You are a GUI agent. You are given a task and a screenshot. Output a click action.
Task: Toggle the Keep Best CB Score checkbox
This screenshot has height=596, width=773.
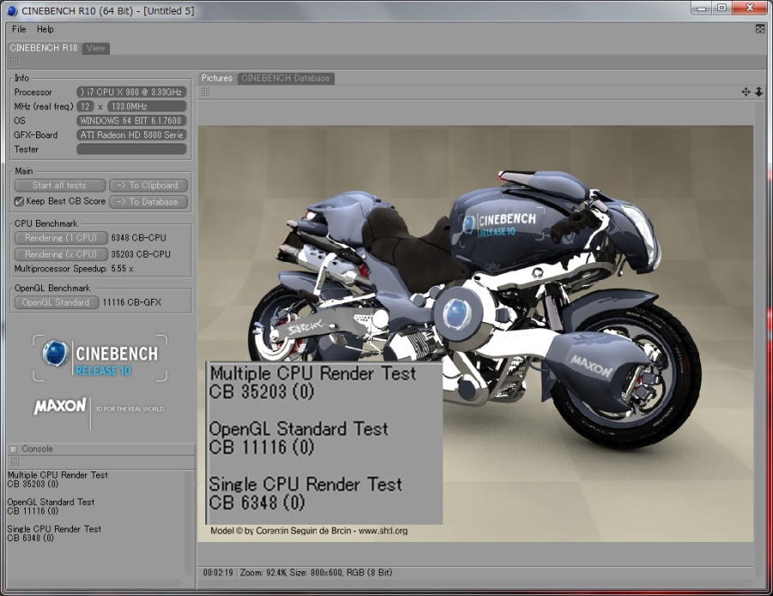(19, 201)
